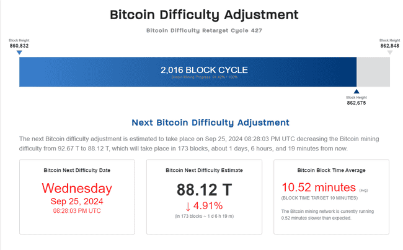The image size is (403, 250).
Task: Click the "Bitcoin Block Time Average" card title
Action: point(331,169)
